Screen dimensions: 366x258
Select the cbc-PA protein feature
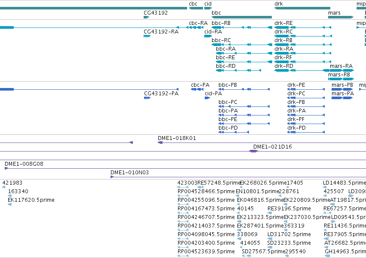coord(197,89)
